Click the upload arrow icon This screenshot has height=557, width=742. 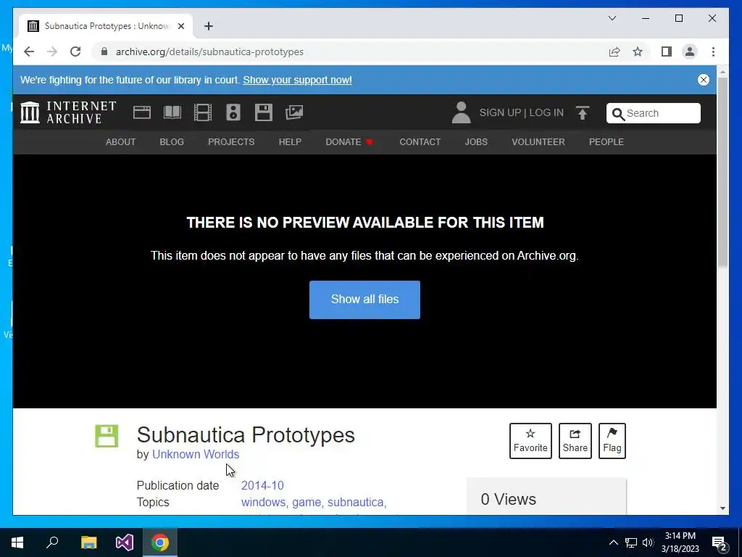pos(583,112)
